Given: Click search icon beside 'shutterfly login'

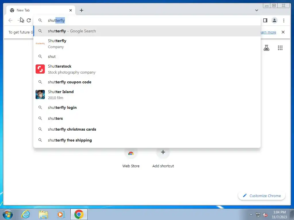Looking at the screenshot, I should click(x=40, y=107).
